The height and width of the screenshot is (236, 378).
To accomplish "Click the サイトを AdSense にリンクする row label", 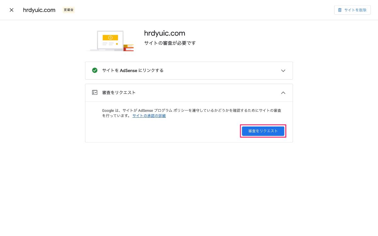I will [133, 70].
